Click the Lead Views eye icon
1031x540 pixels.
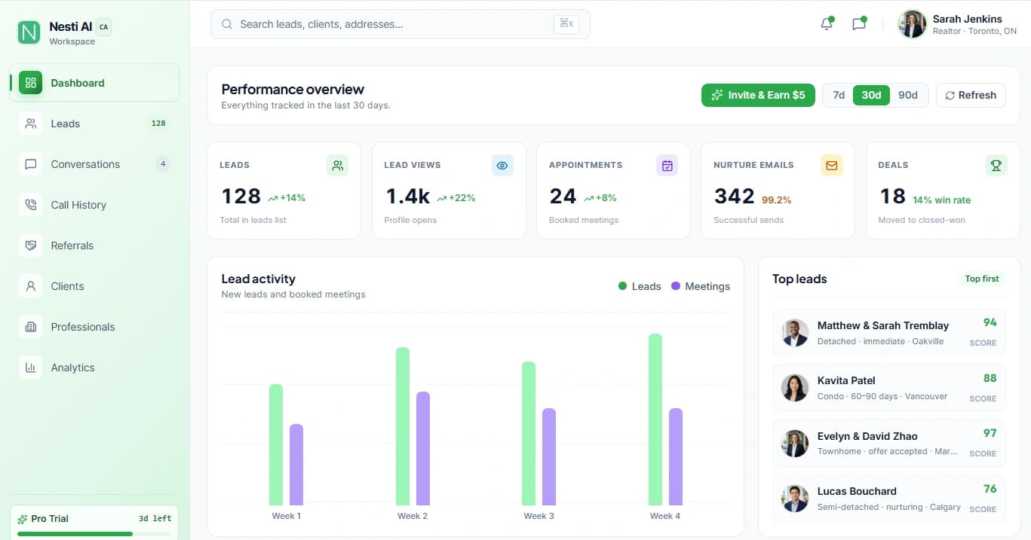tap(502, 166)
